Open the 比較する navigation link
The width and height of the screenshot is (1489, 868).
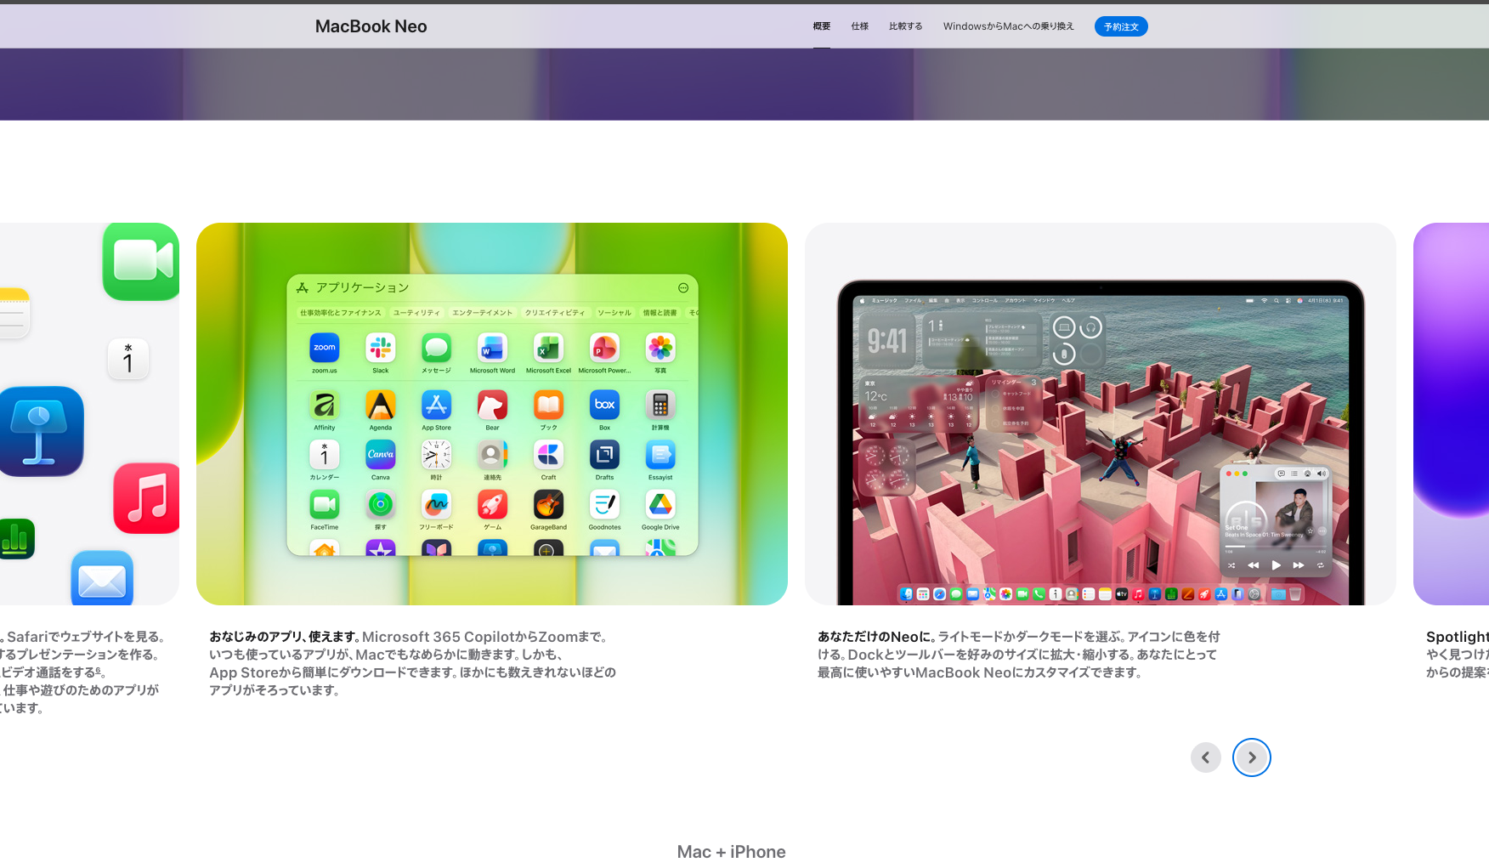(x=905, y=26)
